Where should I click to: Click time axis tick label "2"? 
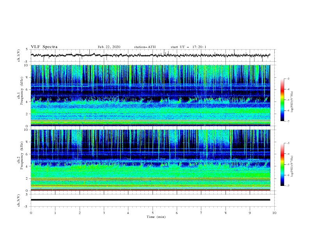point(80,213)
